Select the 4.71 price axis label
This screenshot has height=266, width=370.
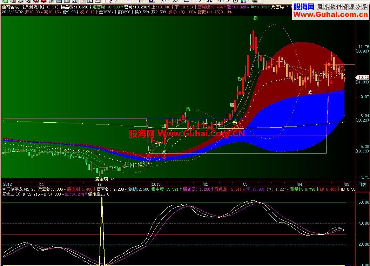click(365, 177)
